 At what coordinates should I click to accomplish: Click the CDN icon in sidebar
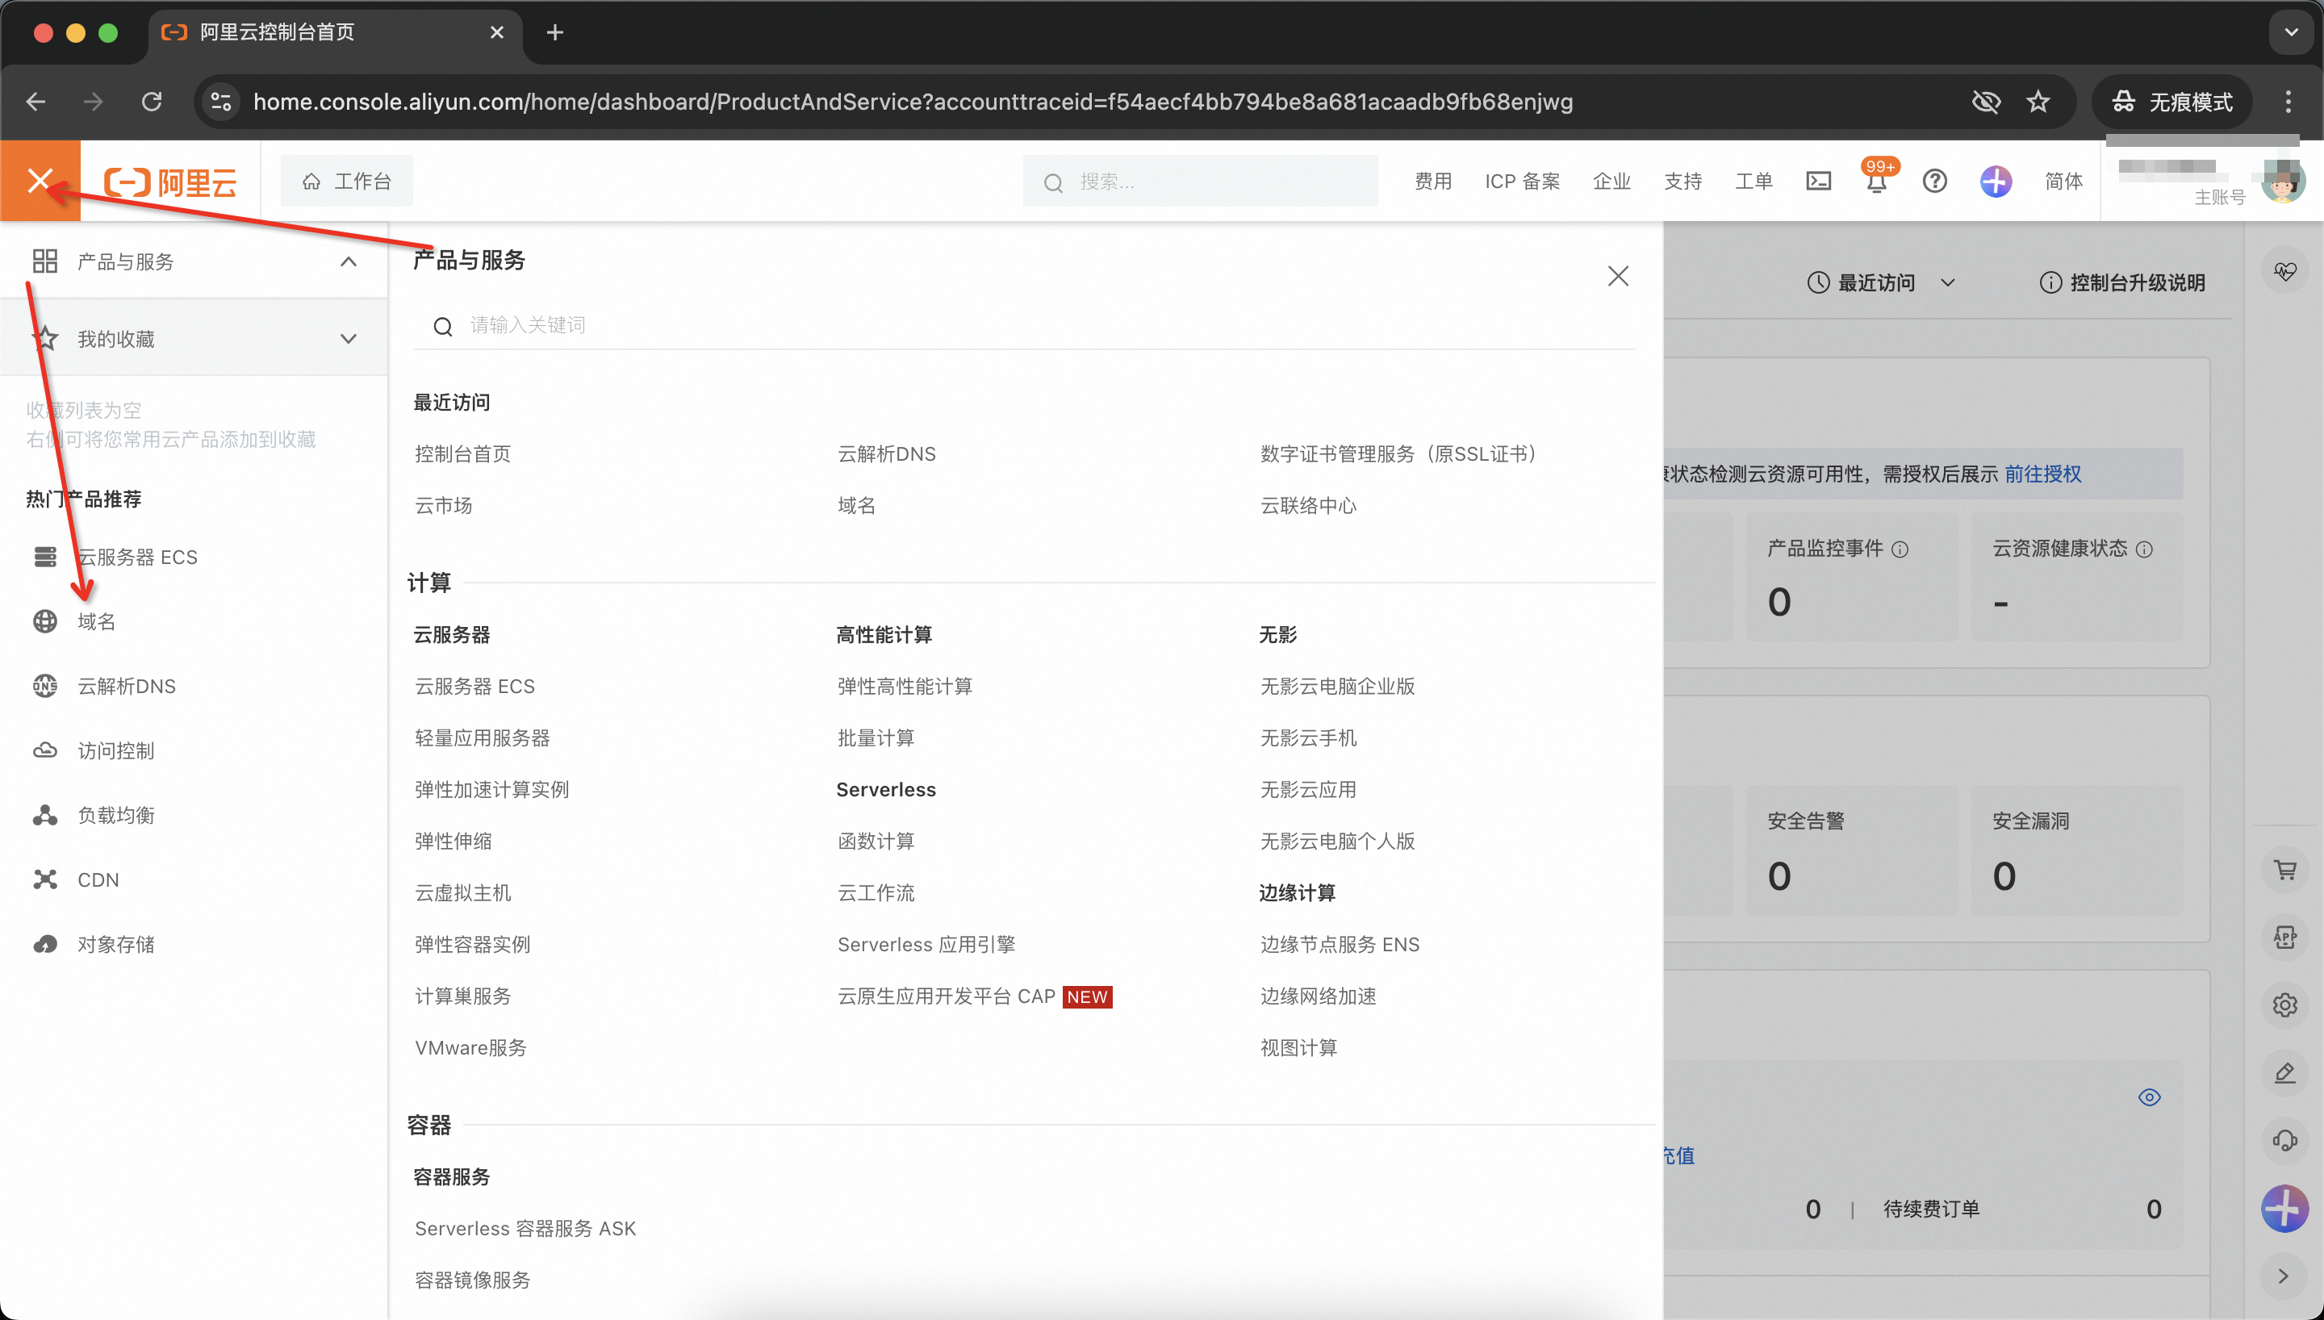(45, 879)
